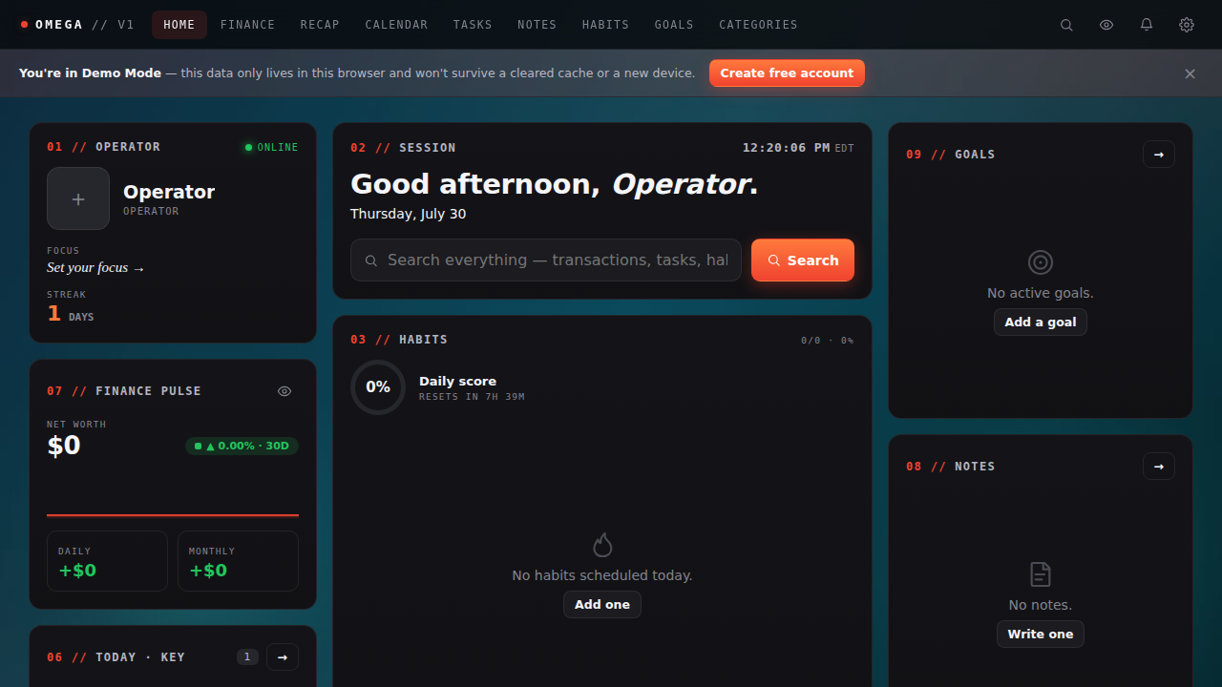Open Today Key panel via arrow button
1222x687 pixels.
coord(283,656)
